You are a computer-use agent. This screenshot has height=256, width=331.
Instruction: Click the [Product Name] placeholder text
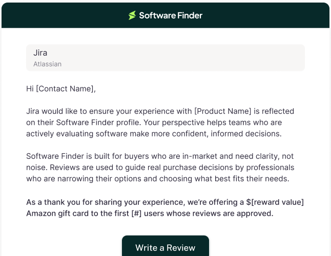pyautogui.click(x=223, y=111)
